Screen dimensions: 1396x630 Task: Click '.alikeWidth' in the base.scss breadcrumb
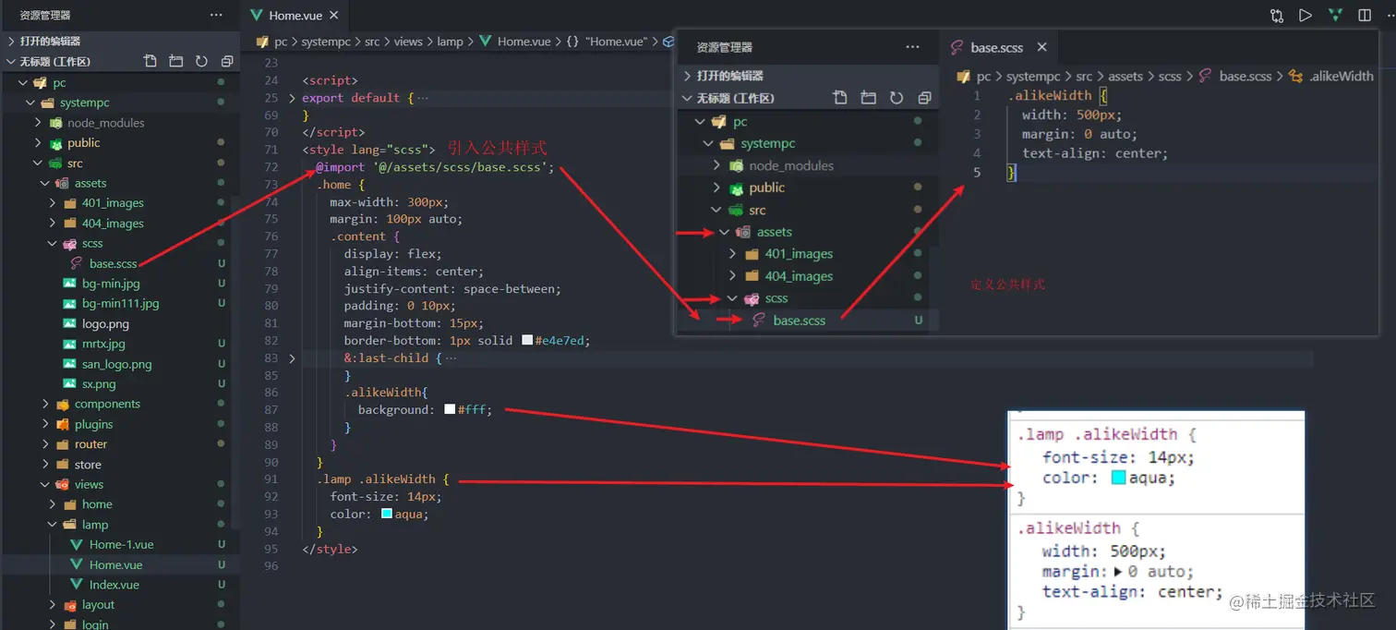[1341, 77]
